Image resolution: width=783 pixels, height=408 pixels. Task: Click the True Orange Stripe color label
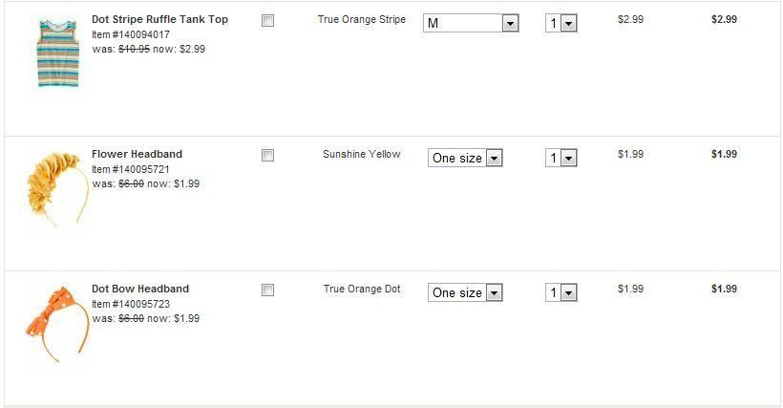pos(361,19)
